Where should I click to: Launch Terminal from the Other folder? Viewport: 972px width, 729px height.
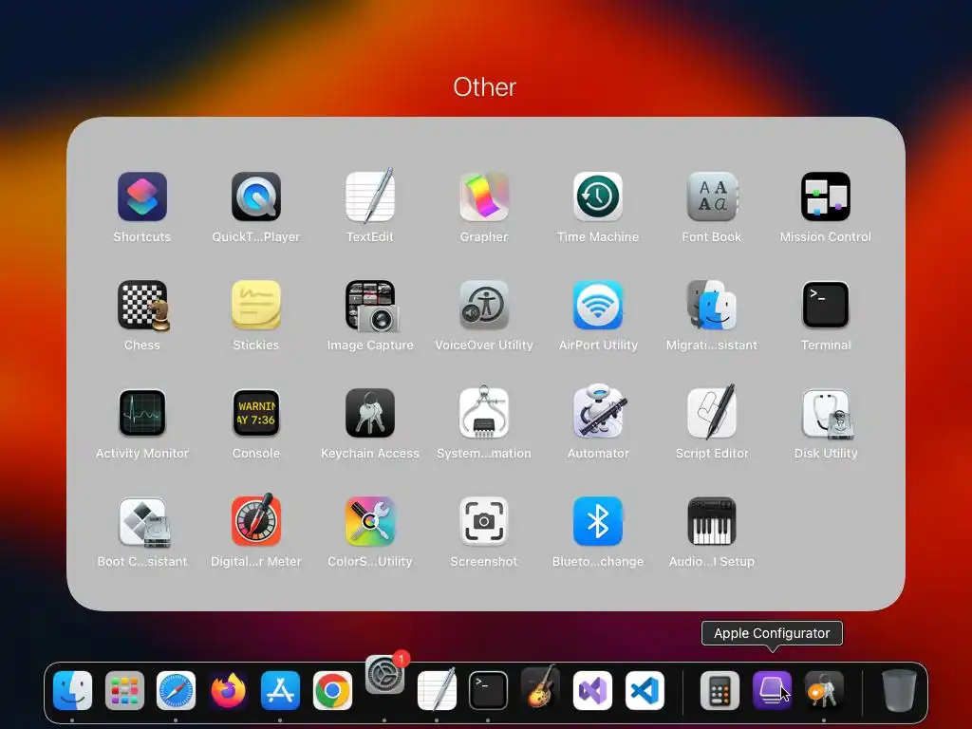(826, 305)
